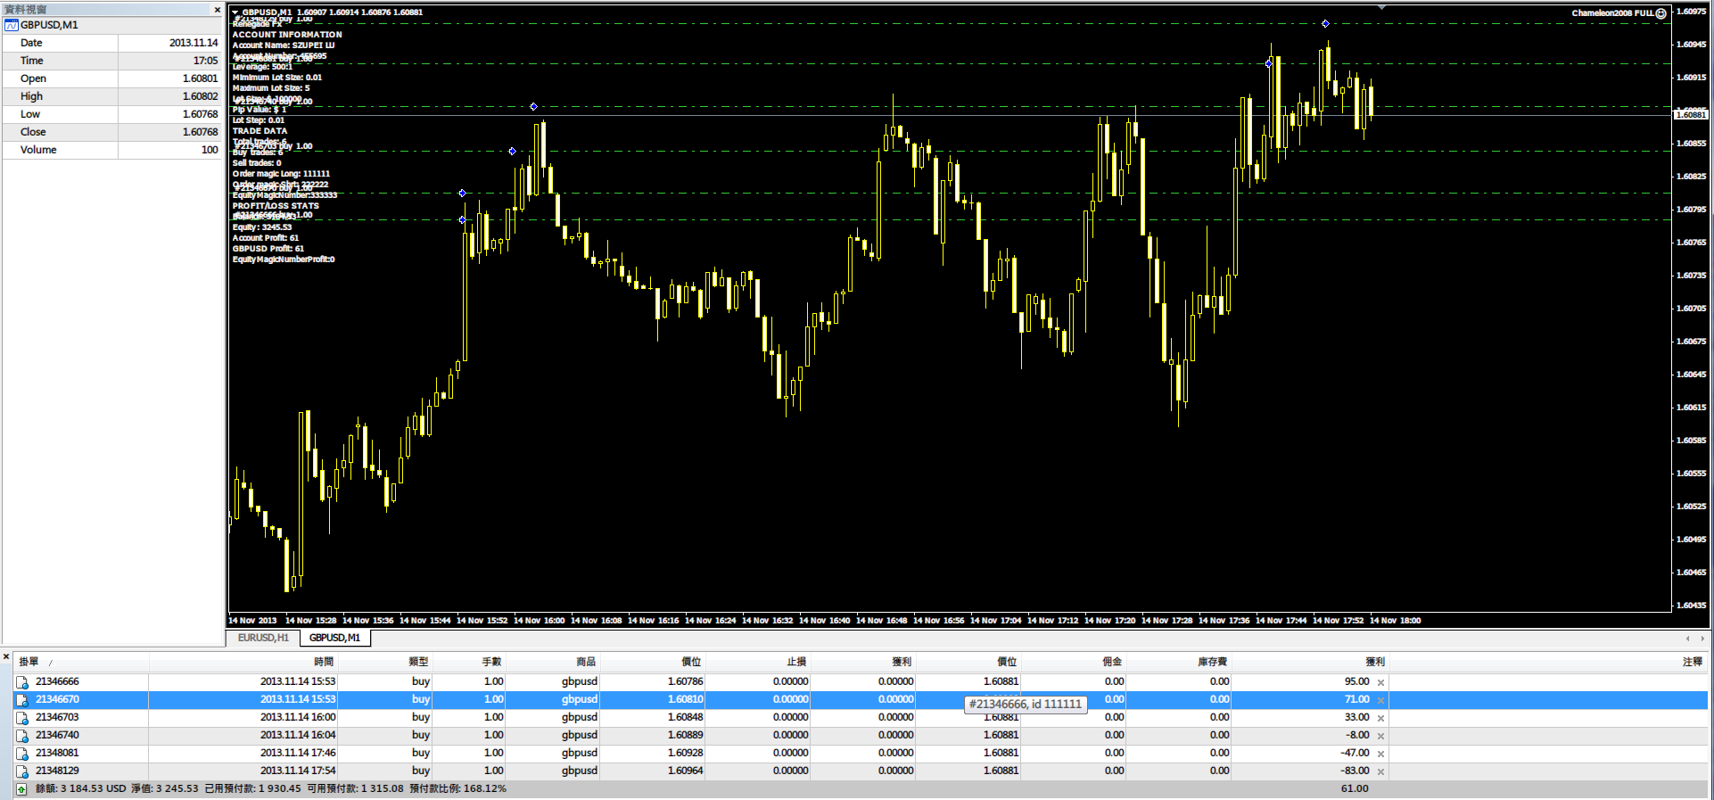This screenshot has height=800, width=1714.
Task: Close the terminal orders panel
Action: [x=5, y=657]
